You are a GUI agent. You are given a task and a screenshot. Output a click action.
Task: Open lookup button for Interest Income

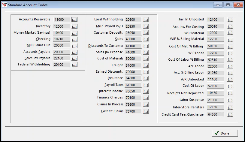pyautogui.click(x=146, y=91)
